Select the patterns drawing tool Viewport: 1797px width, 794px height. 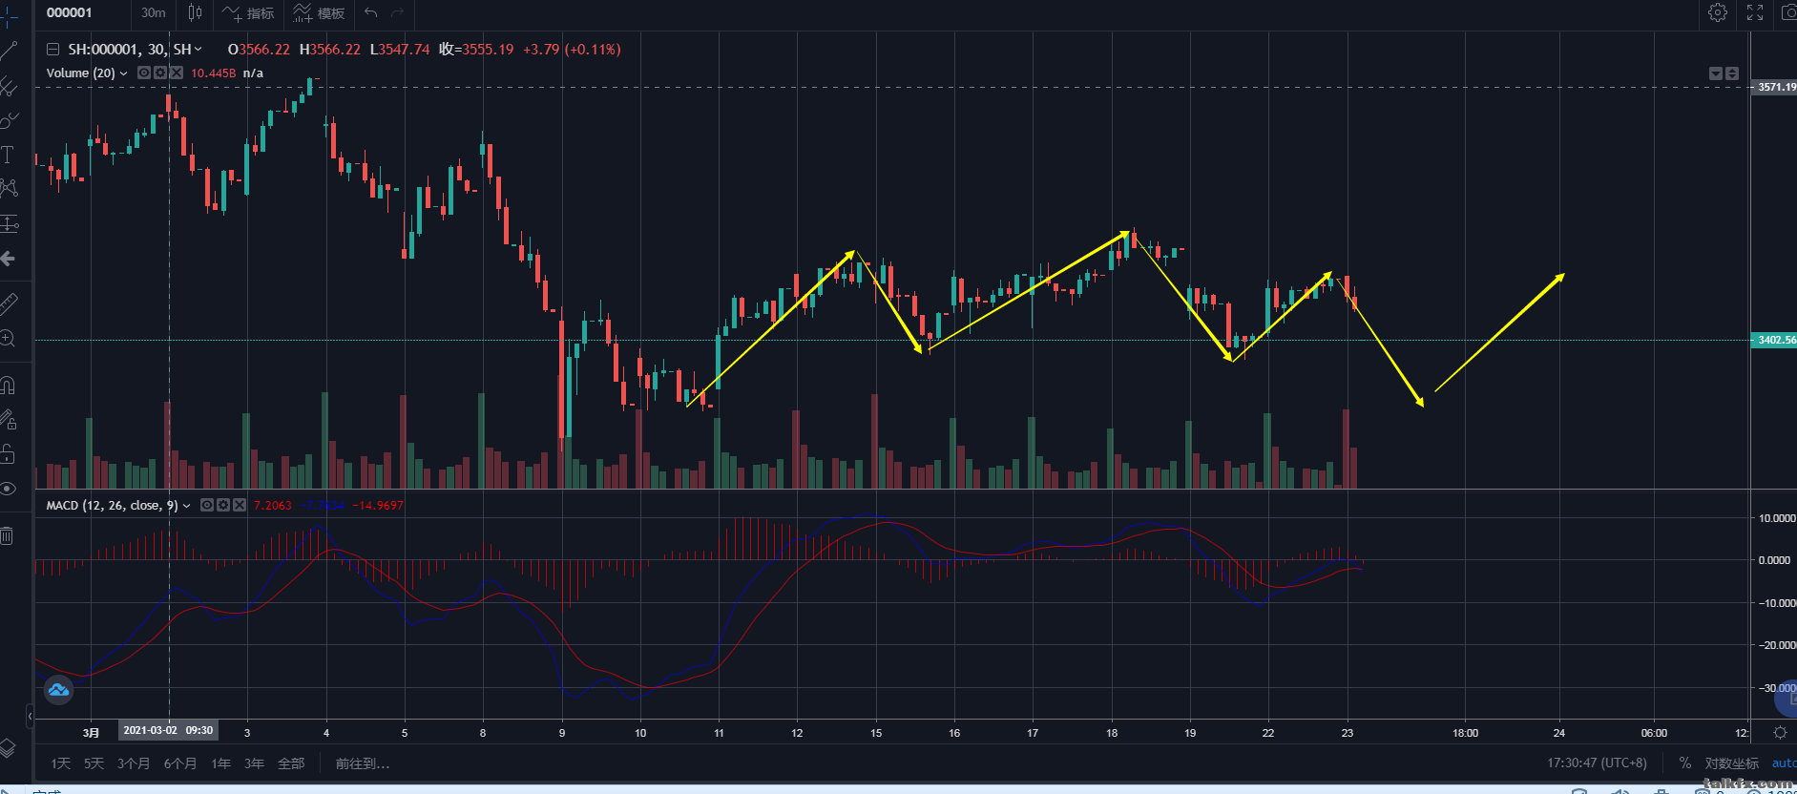(x=9, y=189)
